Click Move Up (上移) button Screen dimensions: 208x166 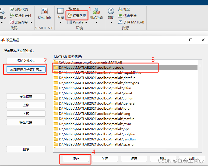click(26, 105)
